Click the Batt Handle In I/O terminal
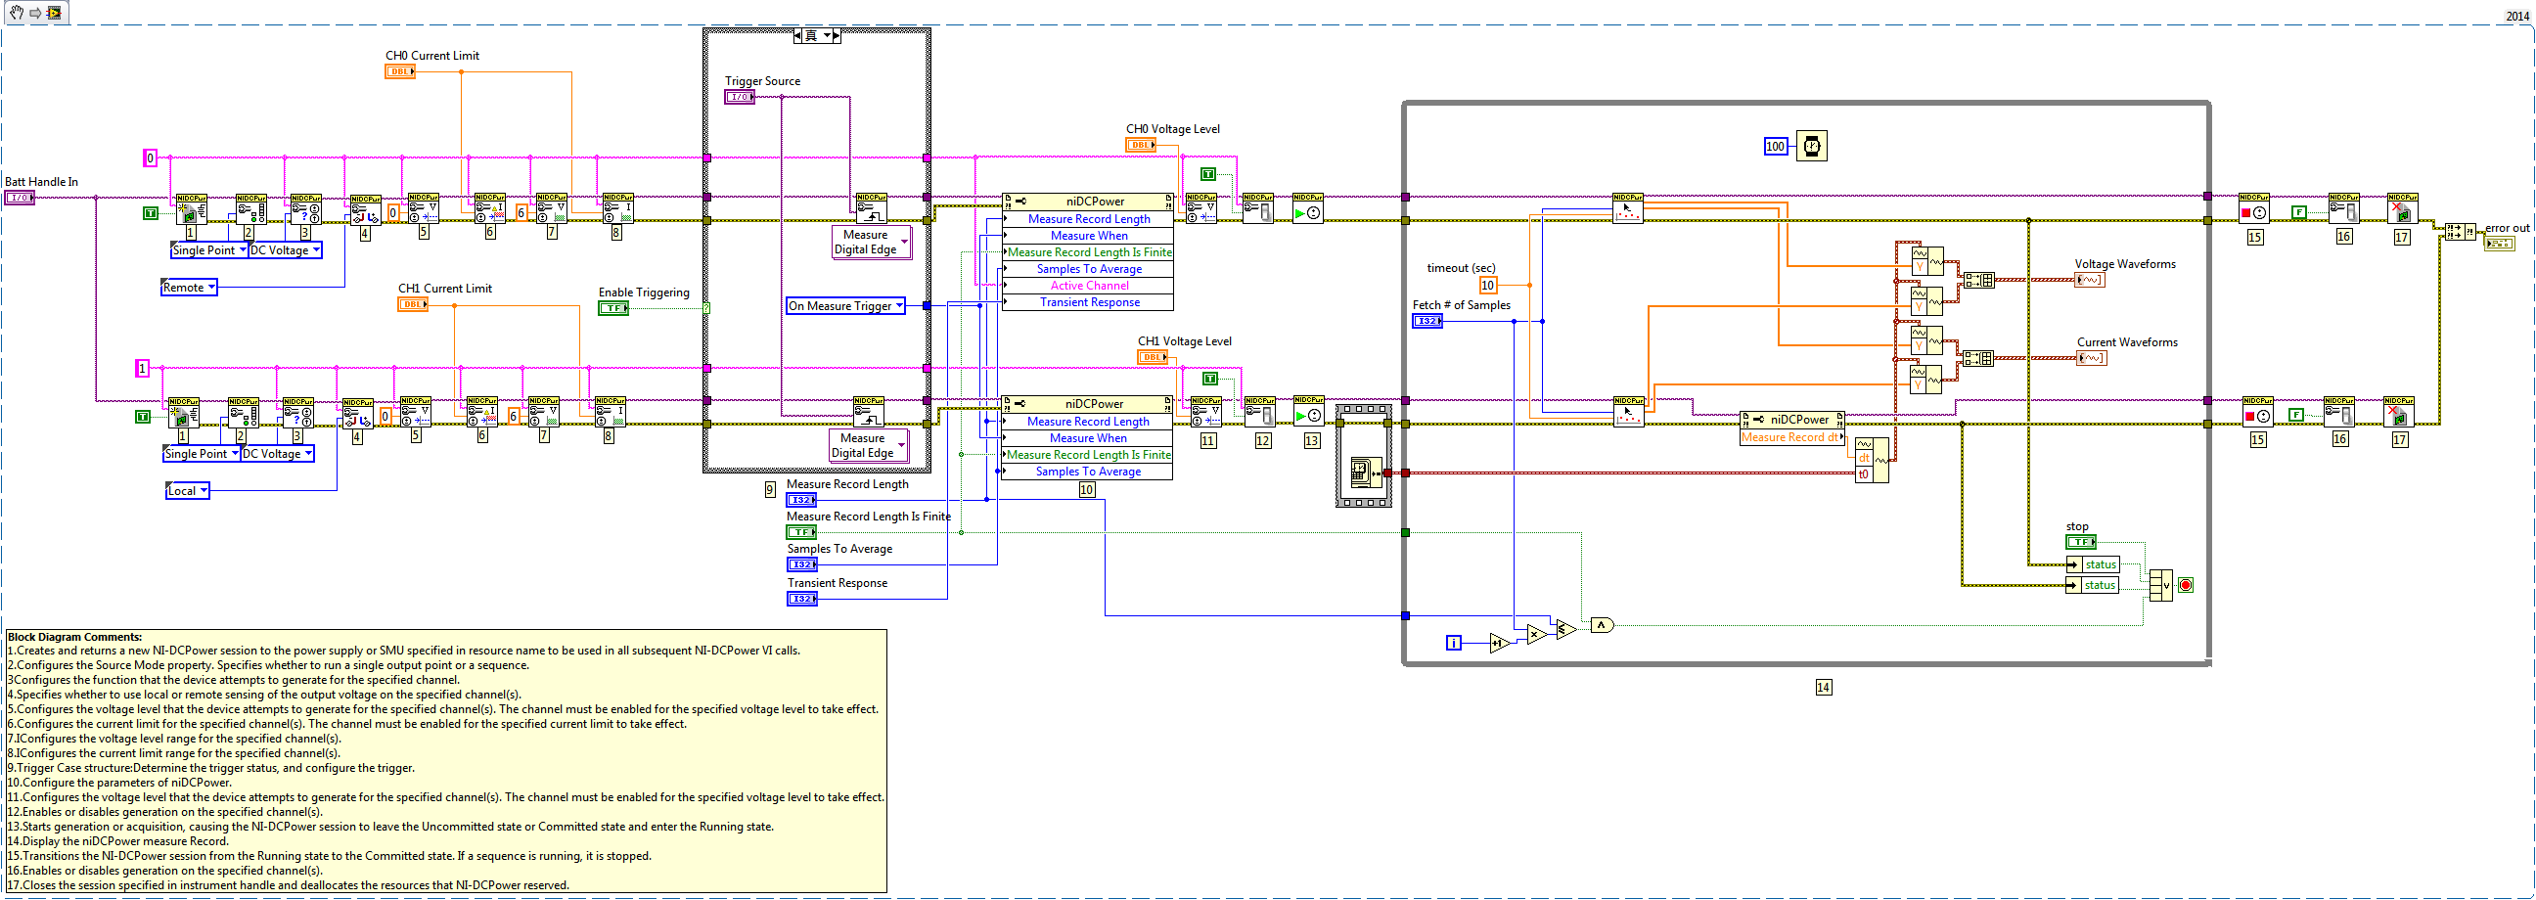The width and height of the screenshot is (2536, 900). click(x=20, y=197)
